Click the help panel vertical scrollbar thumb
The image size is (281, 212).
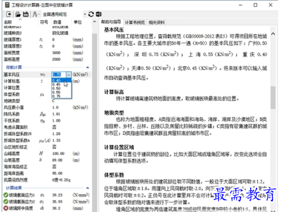(x=273, y=98)
